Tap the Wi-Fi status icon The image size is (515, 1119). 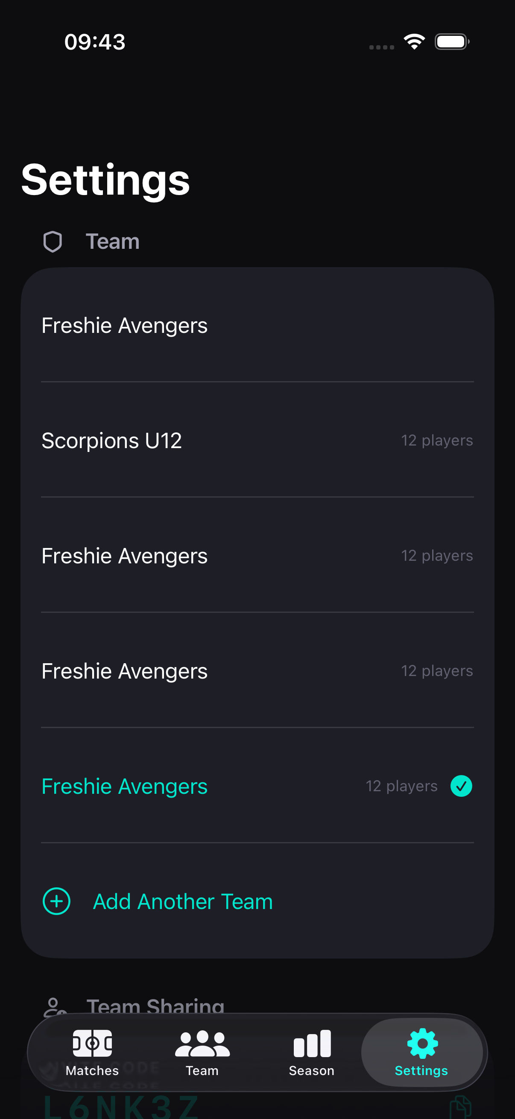click(414, 42)
